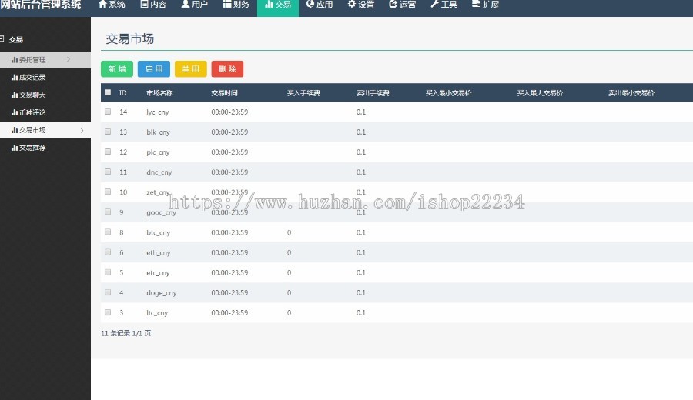Click the doge_cny market name

tap(162, 293)
